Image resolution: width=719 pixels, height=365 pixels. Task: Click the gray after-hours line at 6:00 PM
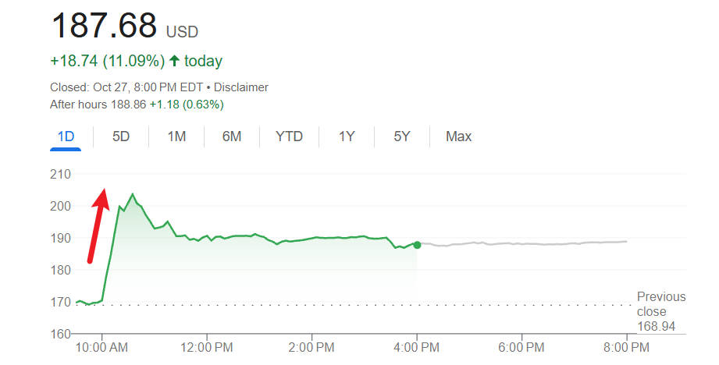pyautogui.click(x=521, y=244)
